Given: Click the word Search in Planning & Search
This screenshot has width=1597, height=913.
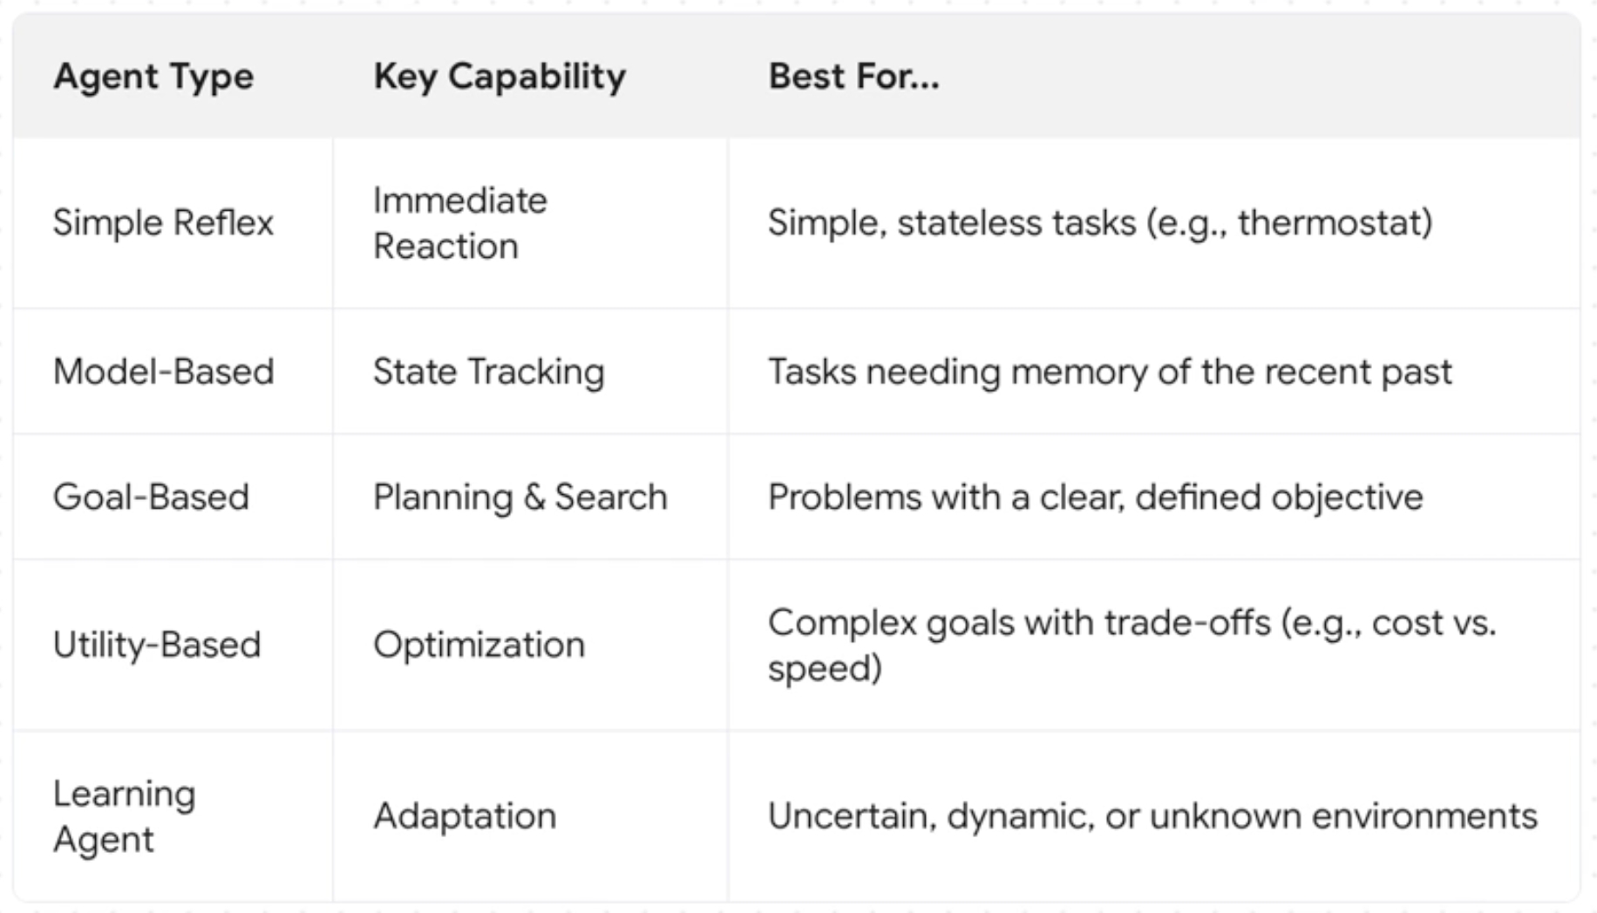Looking at the screenshot, I should tap(611, 497).
